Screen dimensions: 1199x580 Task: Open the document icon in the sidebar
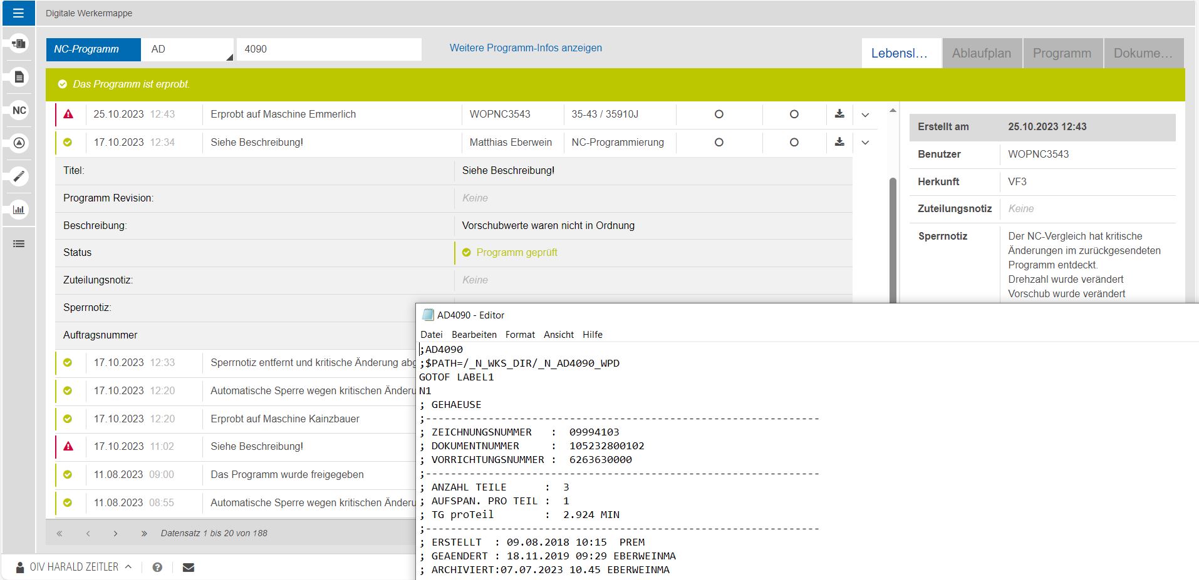click(19, 77)
